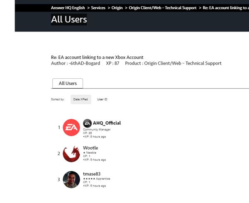Click the Product : Origin Client/Web text

[173, 63]
